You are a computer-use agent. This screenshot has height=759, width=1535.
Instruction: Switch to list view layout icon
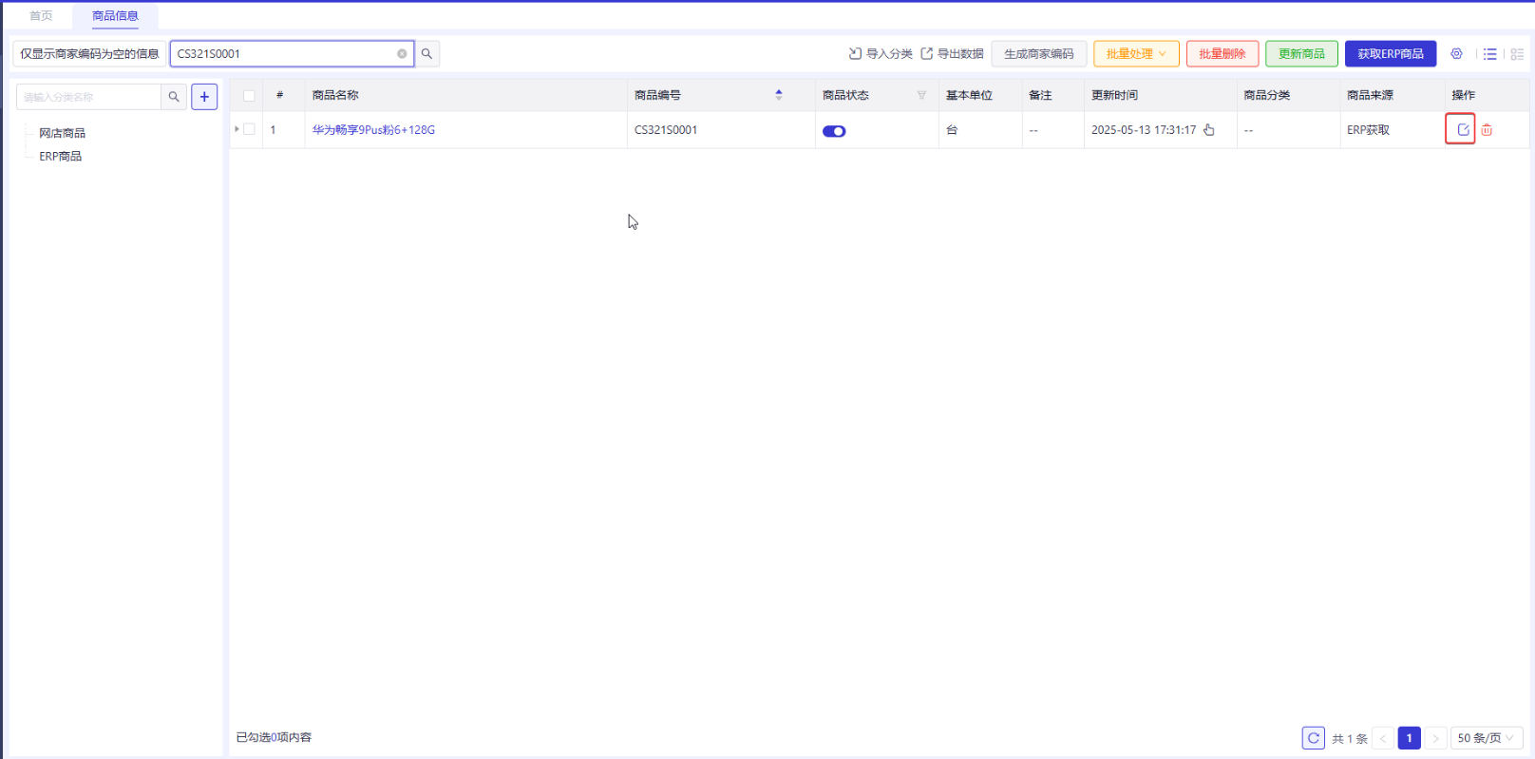tap(1490, 54)
